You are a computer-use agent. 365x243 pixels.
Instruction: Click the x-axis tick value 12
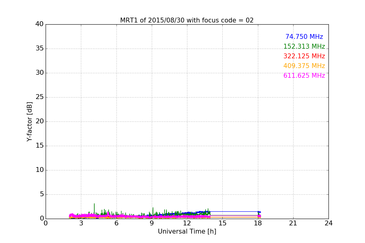click(x=187, y=223)
